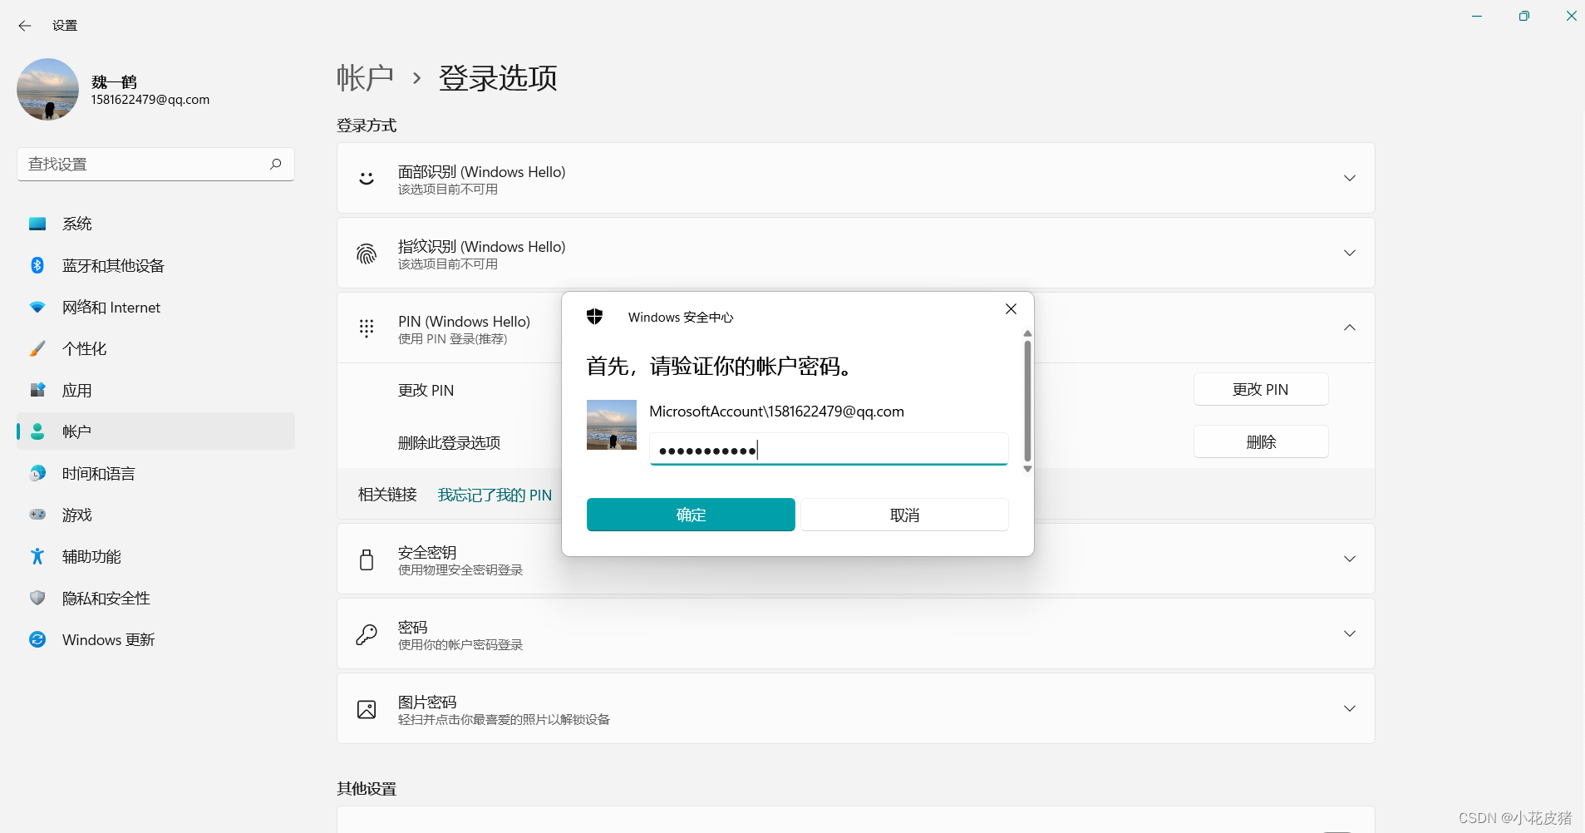1585x833 pixels.
Task: Click the password field in security dialog
Action: coord(829,449)
